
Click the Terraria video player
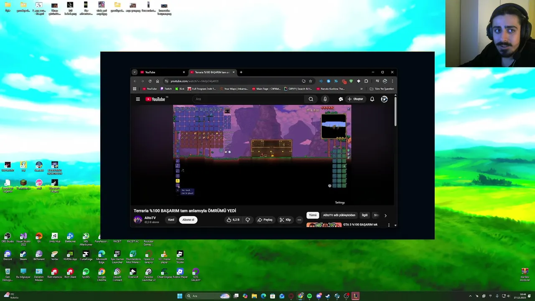click(x=262, y=155)
